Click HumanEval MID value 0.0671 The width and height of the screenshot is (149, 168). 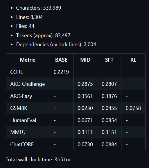click(85, 120)
